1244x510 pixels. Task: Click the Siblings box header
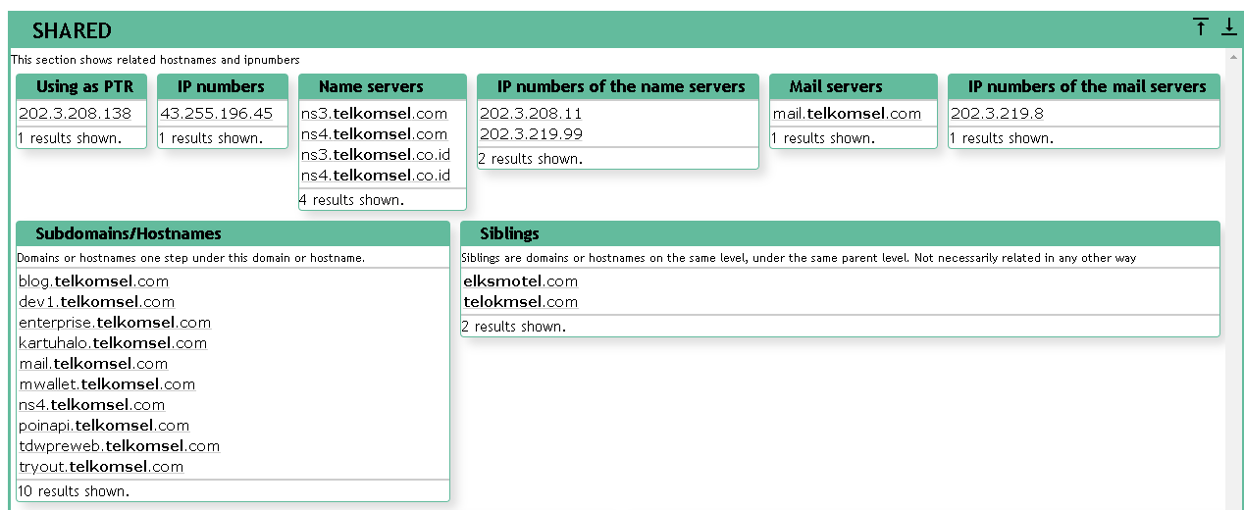click(840, 233)
